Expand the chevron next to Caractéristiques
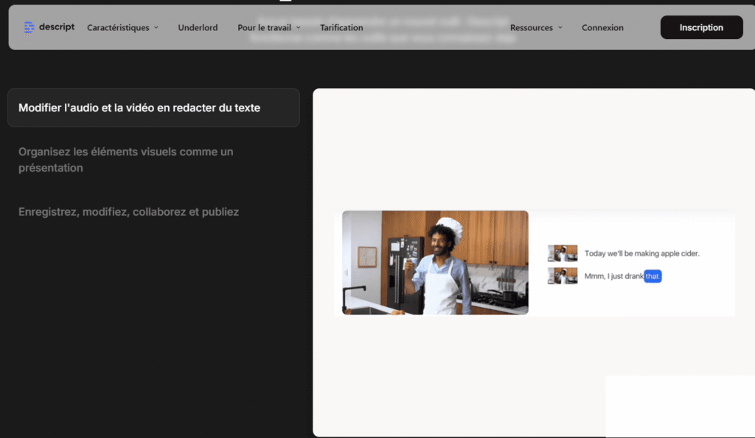This screenshot has height=438, width=755. tap(156, 28)
